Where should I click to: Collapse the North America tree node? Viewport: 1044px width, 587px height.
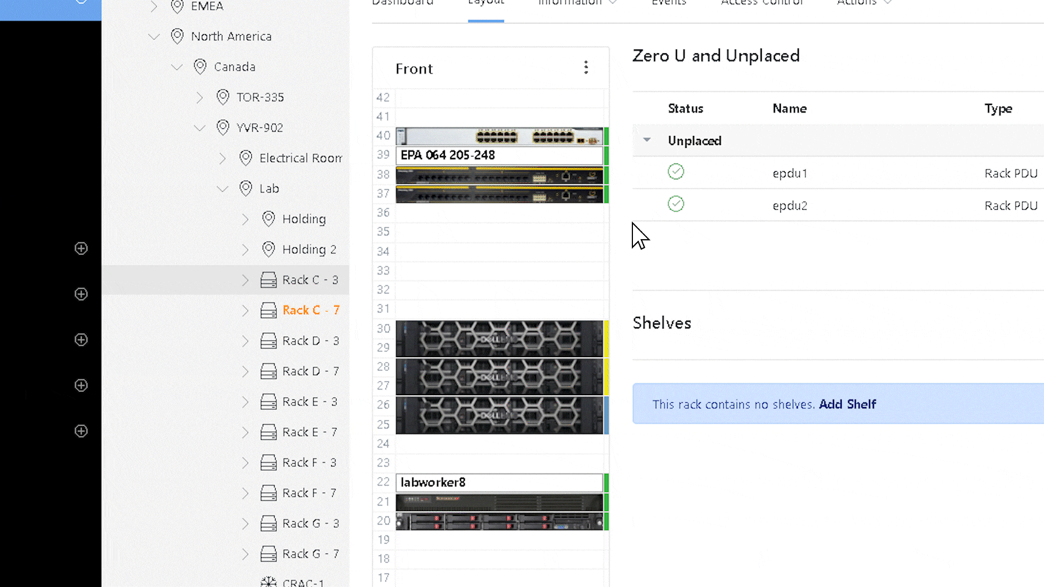pos(154,36)
